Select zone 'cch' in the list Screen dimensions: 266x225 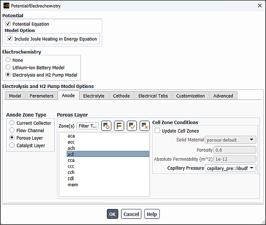point(108,172)
